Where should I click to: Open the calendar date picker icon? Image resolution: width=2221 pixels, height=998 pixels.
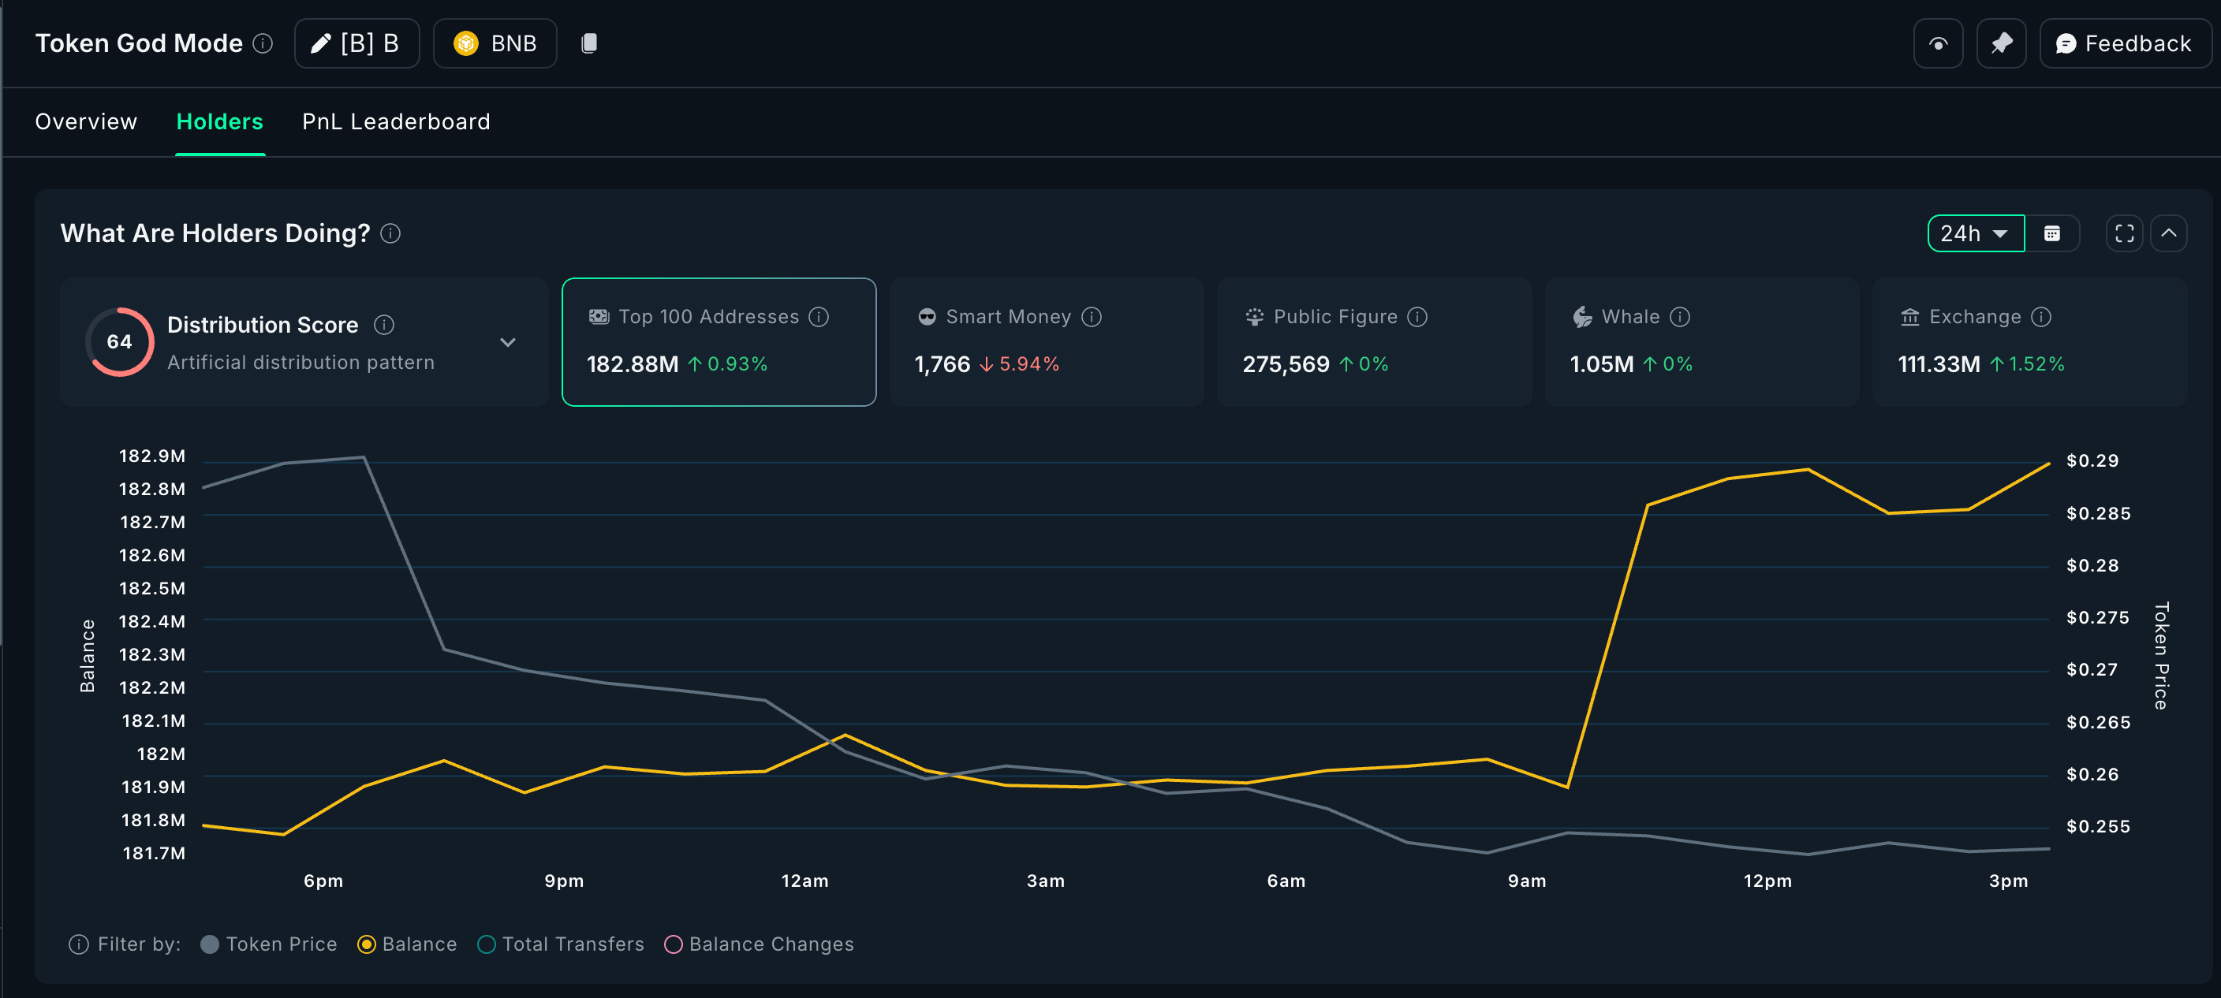tap(2051, 233)
